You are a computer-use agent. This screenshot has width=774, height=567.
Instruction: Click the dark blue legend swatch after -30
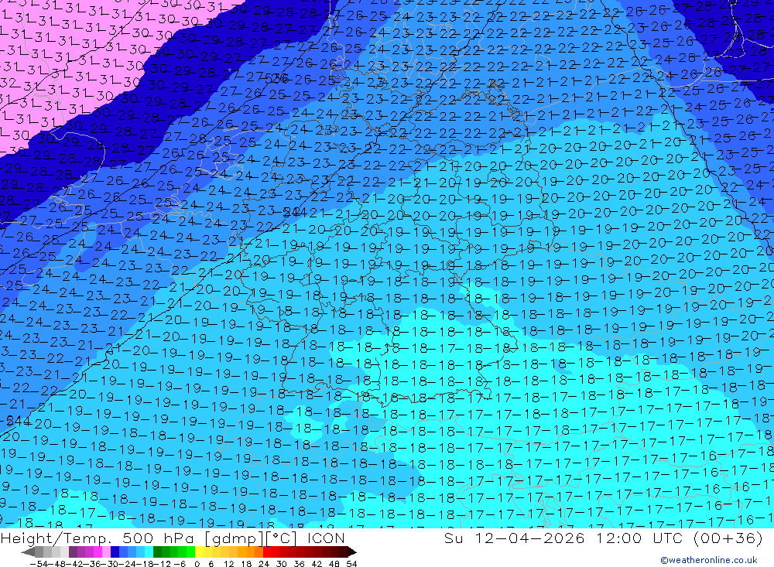click(115, 552)
